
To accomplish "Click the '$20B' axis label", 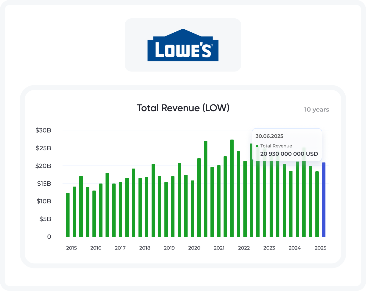I will tap(43, 166).
